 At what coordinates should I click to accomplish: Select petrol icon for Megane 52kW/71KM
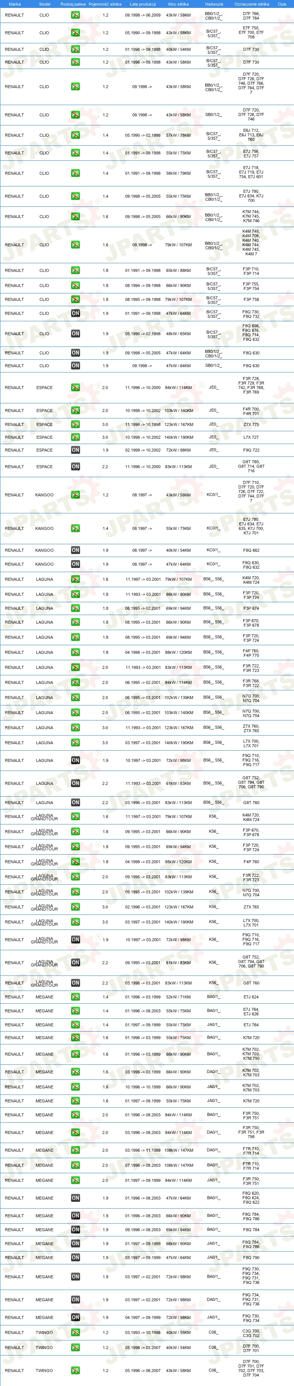[75, 997]
